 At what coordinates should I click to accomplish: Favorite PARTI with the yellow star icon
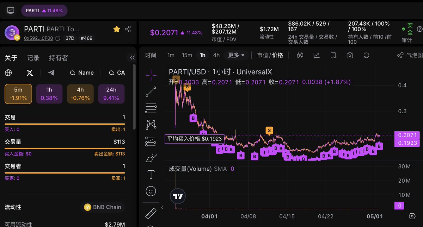click(117, 29)
